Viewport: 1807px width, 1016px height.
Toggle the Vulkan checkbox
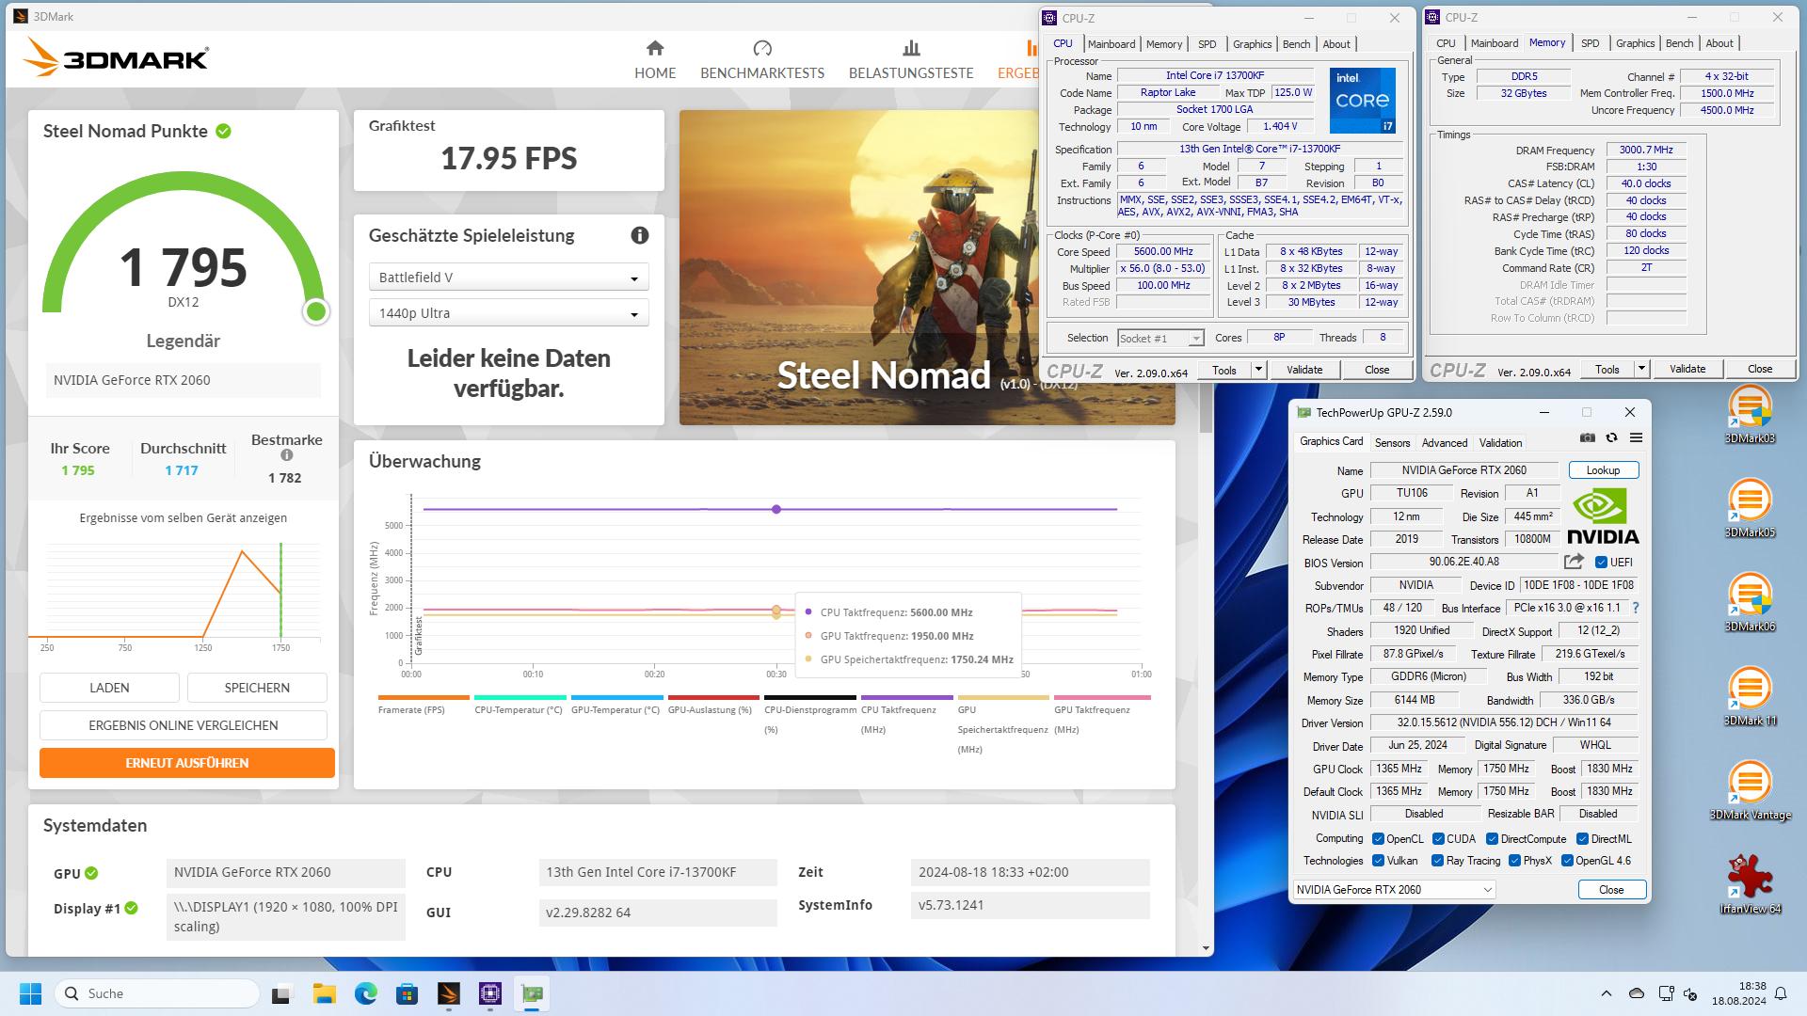1378,861
